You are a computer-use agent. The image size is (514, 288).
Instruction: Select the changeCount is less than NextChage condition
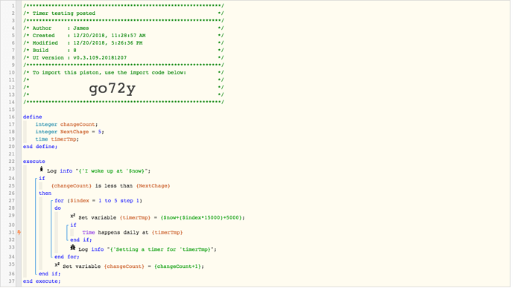tap(111, 186)
